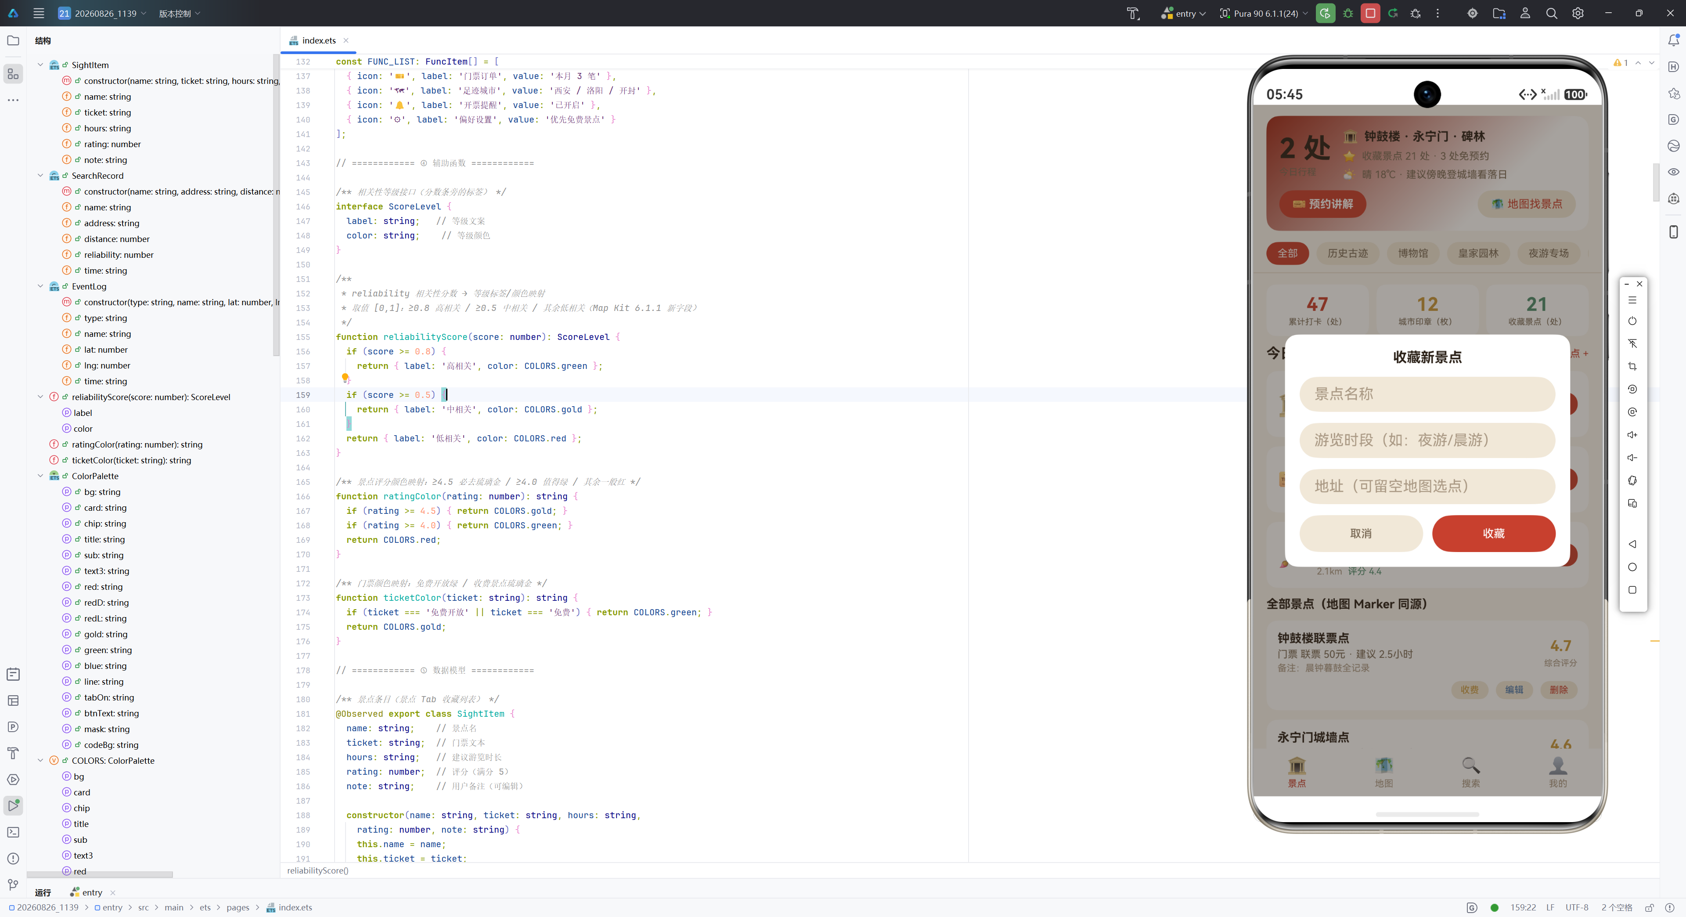Click the emulator volume down icon

click(x=1632, y=458)
